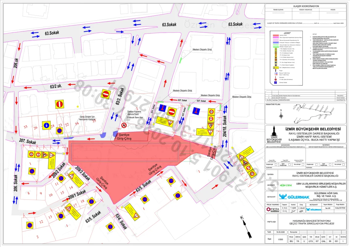Click the "ULAŞIM KOORDİNASYON" header
350x247 pixels.
pyautogui.click(x=306, y=6)
